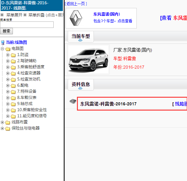Viewport: 187px width, 181px height.
Task: Click the 搜索 button
Action: point(6,31)
